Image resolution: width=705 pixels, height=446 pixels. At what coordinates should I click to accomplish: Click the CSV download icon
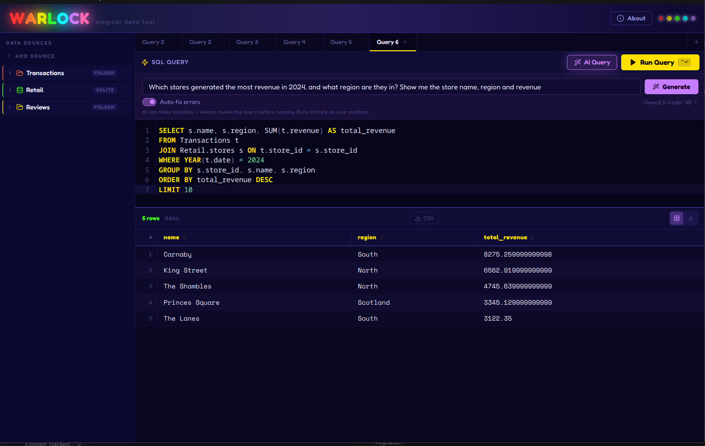tap(417, 218)
